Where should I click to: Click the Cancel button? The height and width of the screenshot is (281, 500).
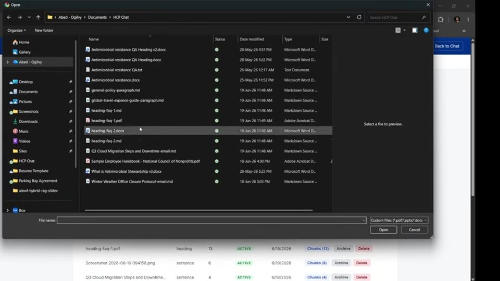click(414, 229)
